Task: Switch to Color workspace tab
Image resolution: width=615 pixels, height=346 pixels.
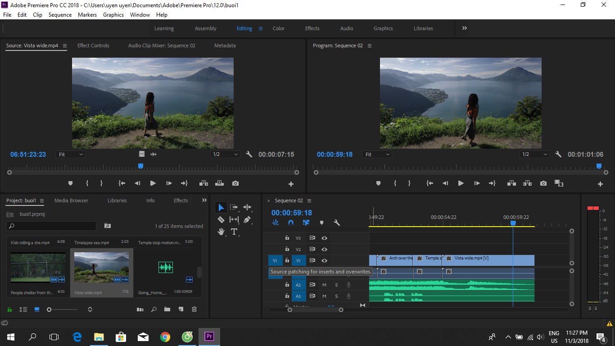Action: click(x=279, y=28)
